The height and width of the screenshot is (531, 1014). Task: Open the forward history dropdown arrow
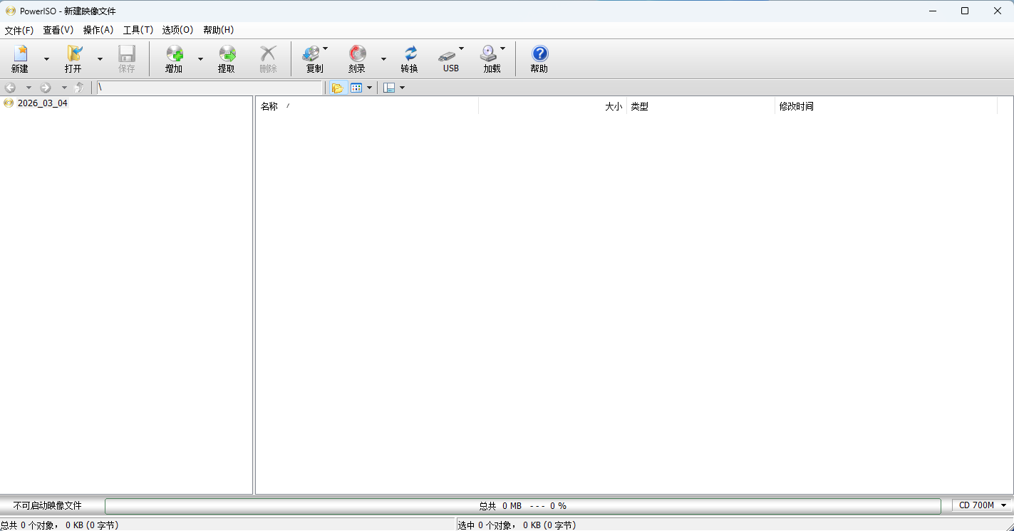[x=63, y=88]
